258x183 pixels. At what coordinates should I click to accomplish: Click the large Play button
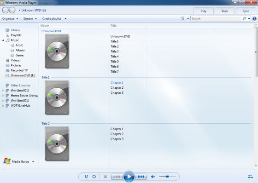pyautogui.click(x=129, y=177)
